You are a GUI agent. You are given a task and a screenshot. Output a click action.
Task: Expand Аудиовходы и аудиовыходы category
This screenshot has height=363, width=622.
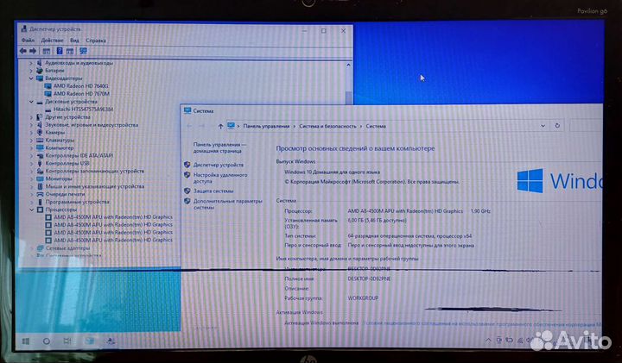click(x=31, y=63)
